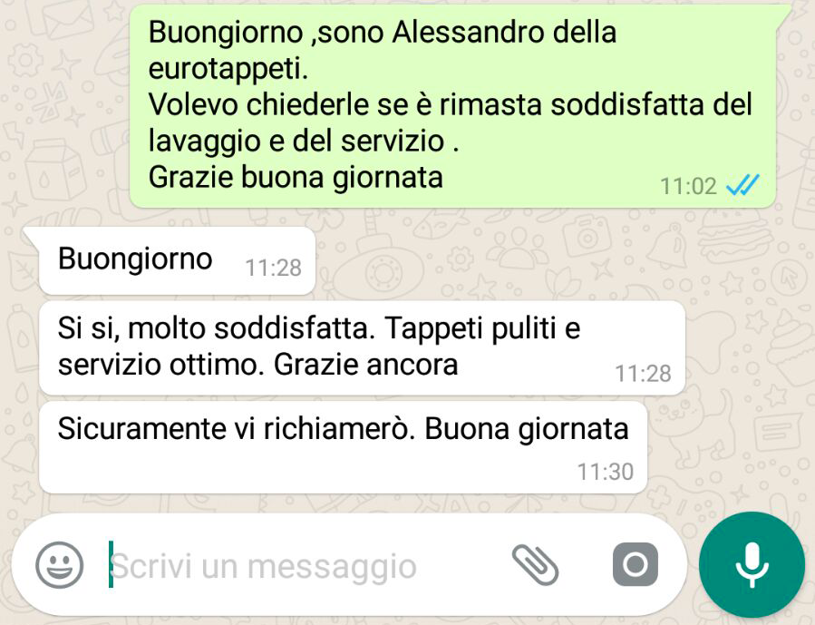Select the green message from Alessandro
The height and width of the screenshot is (625, 815).
(x=452, y=106)
